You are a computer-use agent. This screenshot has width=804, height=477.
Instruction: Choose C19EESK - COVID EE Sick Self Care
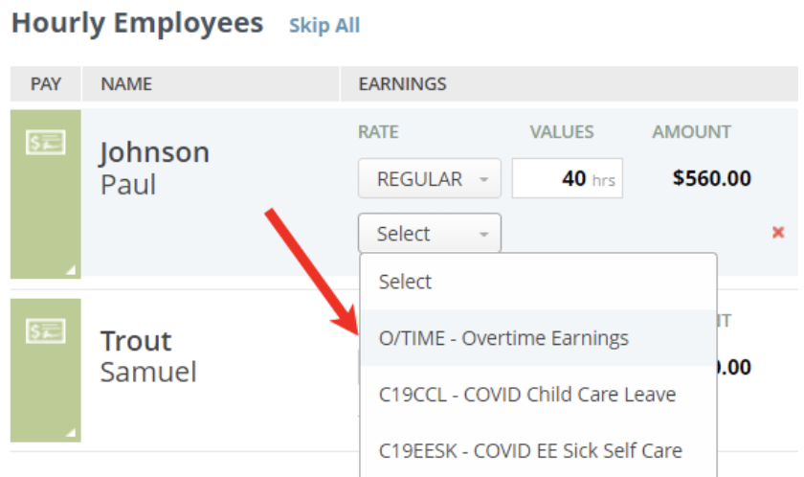(530, 449)
